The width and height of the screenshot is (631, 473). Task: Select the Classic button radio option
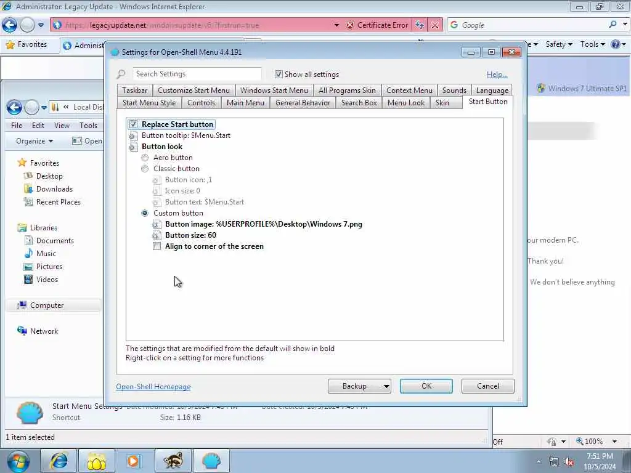coord(145,169)
